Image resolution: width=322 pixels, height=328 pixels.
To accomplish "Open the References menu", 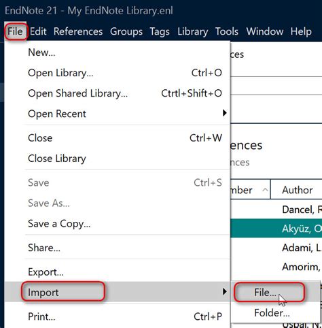I will pos(78,31).
